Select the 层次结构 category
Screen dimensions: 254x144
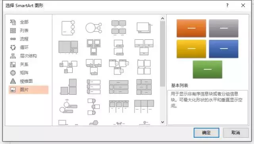29,56
